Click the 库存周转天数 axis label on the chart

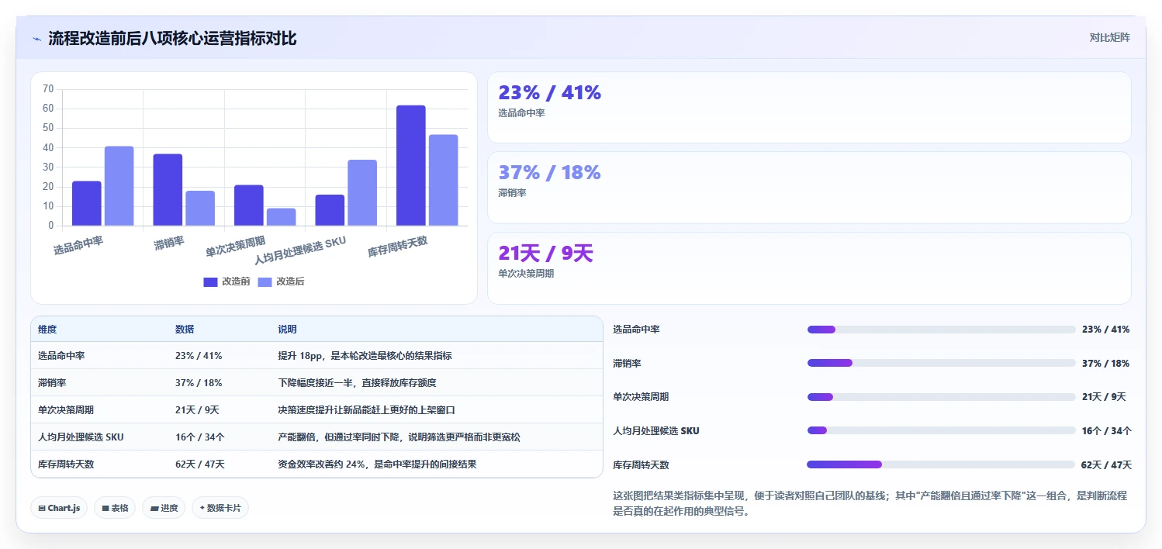click(398, 247)
